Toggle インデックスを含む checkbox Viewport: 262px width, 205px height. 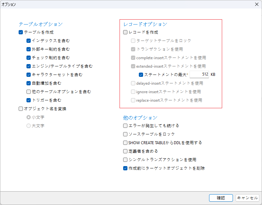coord(29,41)
